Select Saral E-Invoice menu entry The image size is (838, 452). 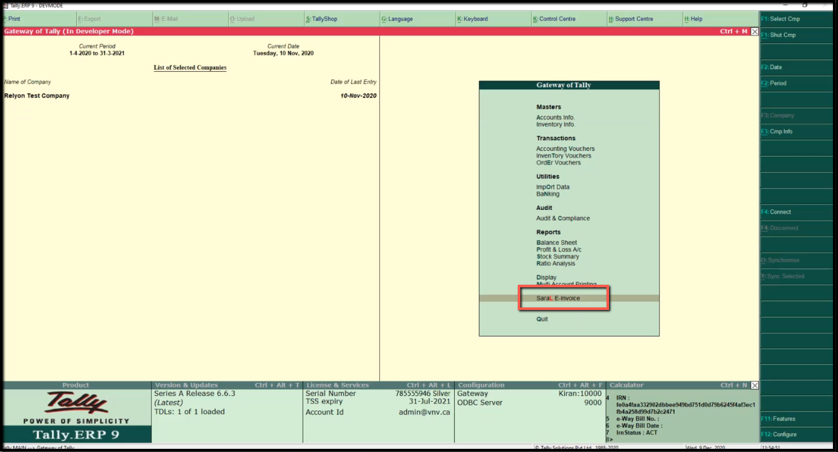[569, 299]
